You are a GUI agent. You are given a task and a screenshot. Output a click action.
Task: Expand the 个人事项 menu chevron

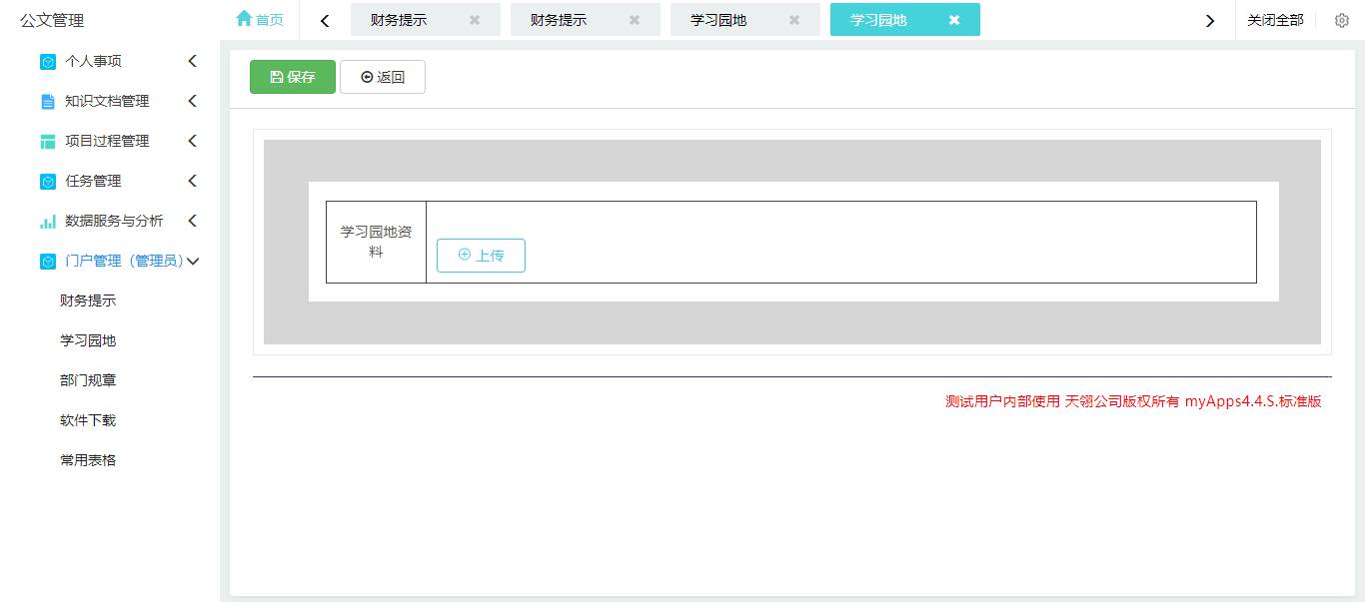pos(193,61)
